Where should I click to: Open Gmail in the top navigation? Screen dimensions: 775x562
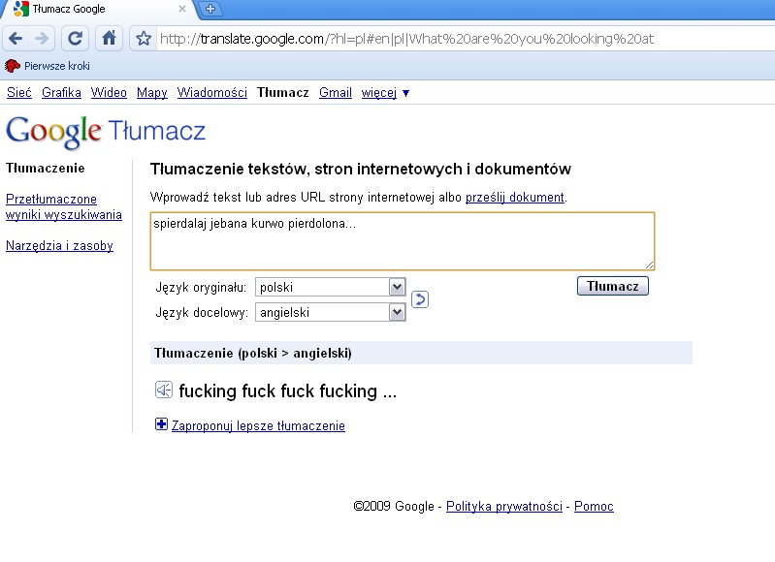[335, 93]
